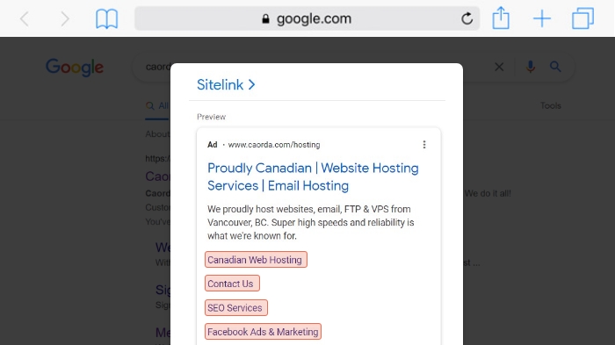
Task: Open the ad's three-dot options menu
Action: (x=424, y=145)
